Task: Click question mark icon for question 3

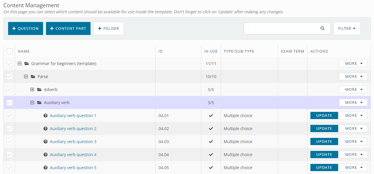Action: click(x=45, y=142)
